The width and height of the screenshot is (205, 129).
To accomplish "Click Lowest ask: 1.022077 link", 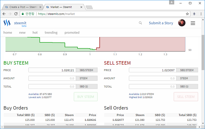I will 40,97.
